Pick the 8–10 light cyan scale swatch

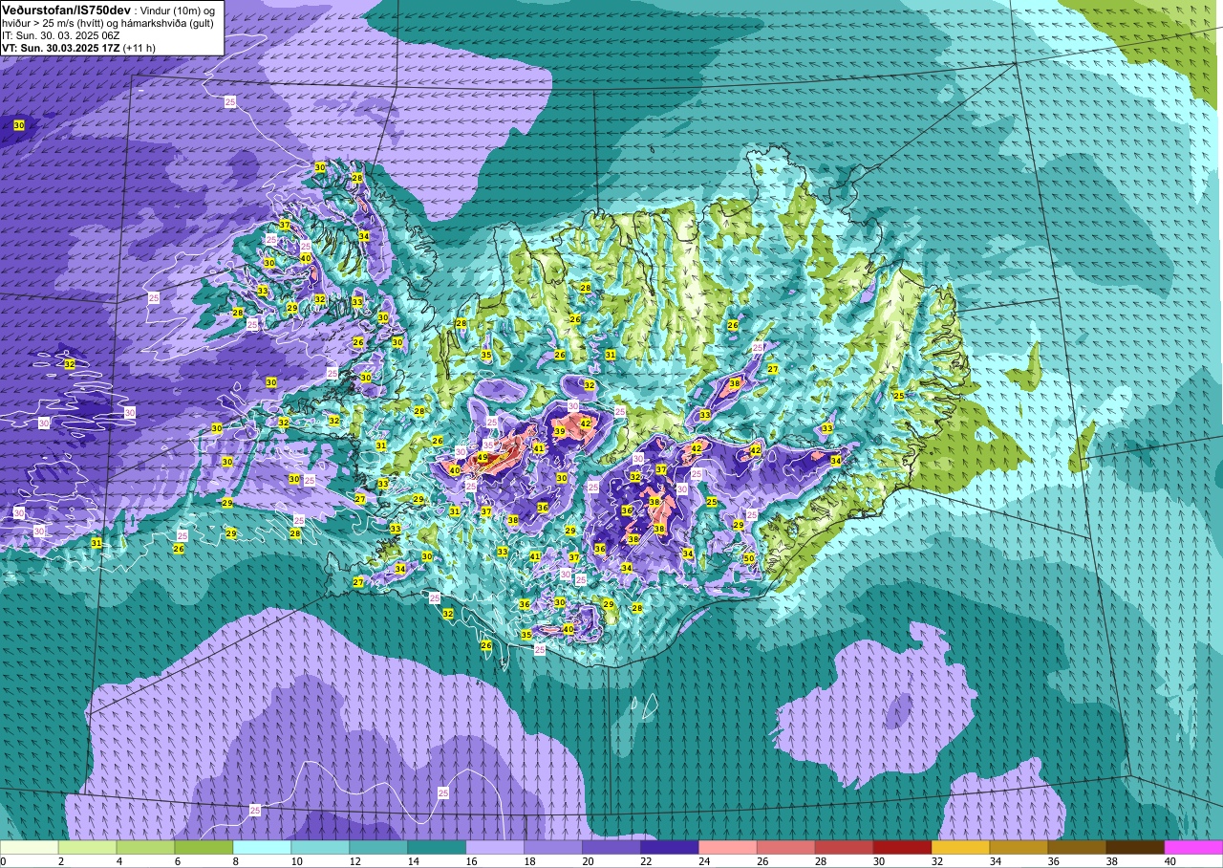(262, 847)
